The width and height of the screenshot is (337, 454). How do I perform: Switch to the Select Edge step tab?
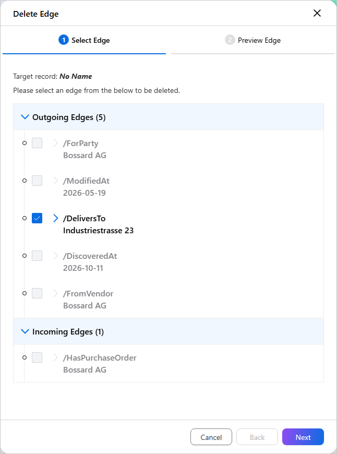click(84, 40)
